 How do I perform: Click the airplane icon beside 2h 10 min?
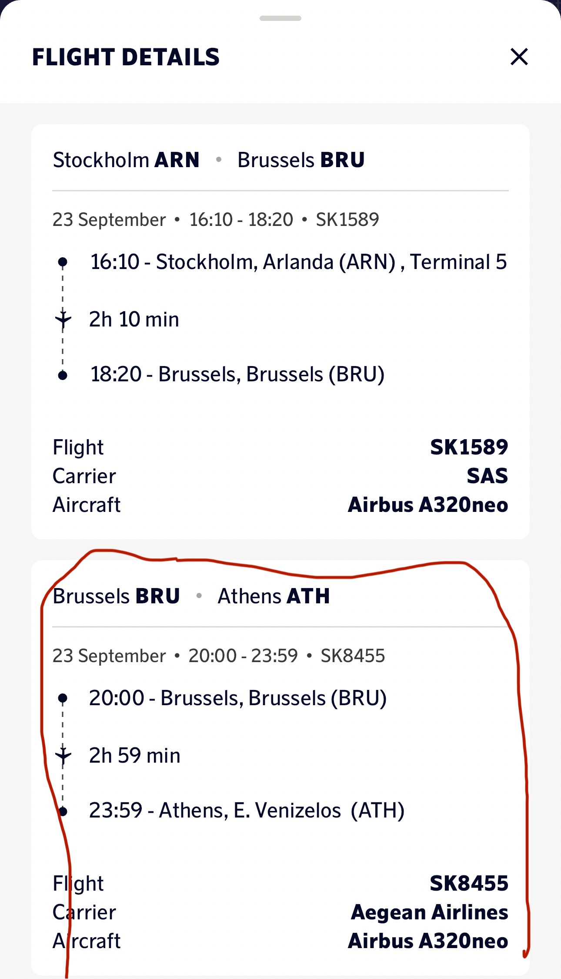pyautogui.click(x=63, y=320)
